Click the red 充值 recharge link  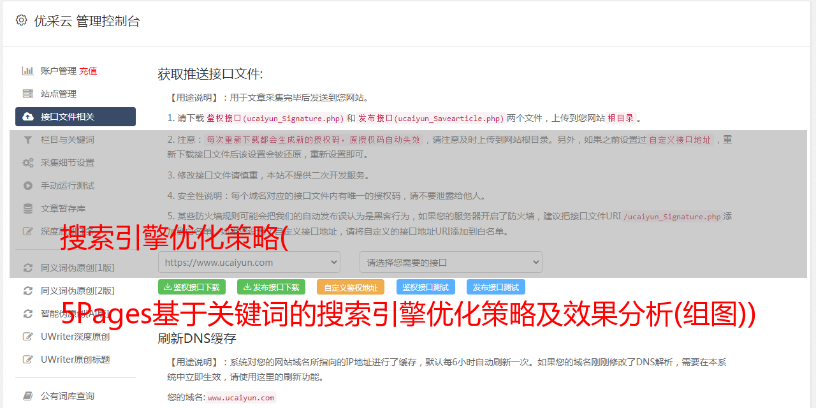pyautogui.click(x=88, y=71)
